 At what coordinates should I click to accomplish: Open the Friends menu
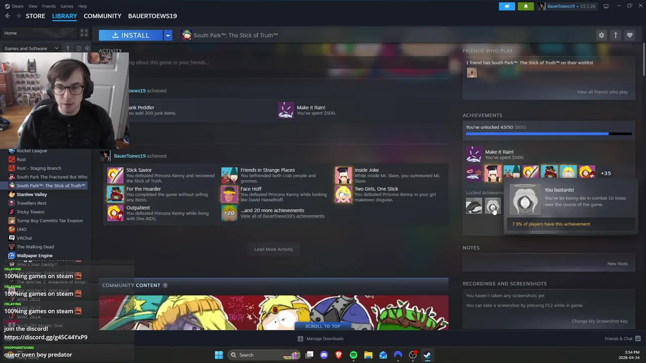(49, 6)
